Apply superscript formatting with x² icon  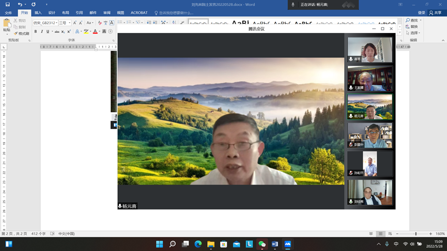69,31
